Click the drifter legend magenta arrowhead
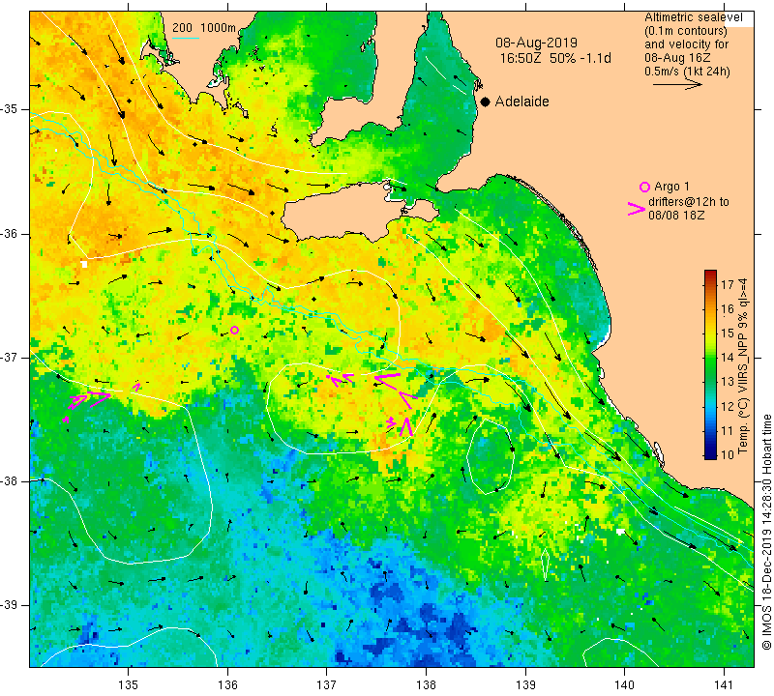Screen dimensions: 774x696 pos(636,209)
